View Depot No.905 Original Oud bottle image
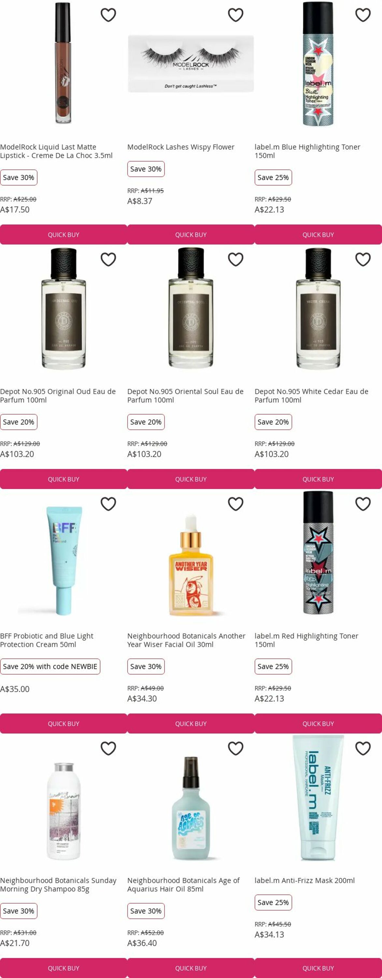This screenshot has height=978, width=382. coord(64,309)
